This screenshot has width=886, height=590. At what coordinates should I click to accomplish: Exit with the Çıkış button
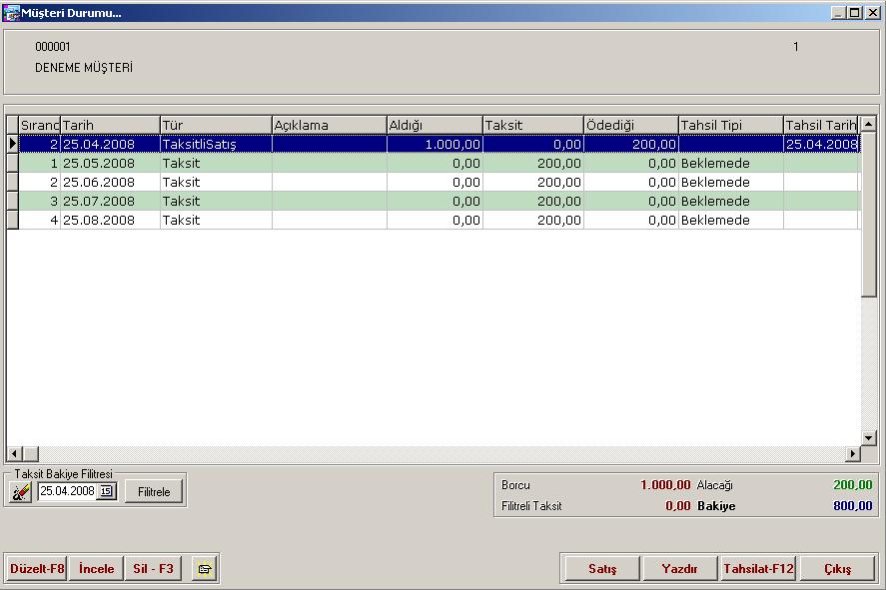(837, 569)
